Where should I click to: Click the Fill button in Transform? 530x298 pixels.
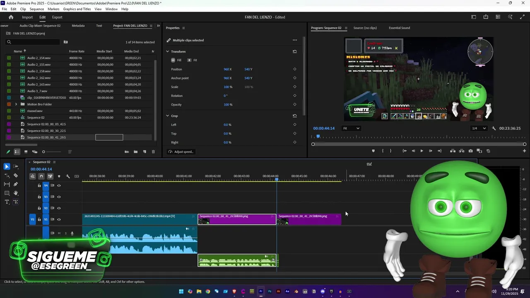pyautogui.click(x=177, y=60)
